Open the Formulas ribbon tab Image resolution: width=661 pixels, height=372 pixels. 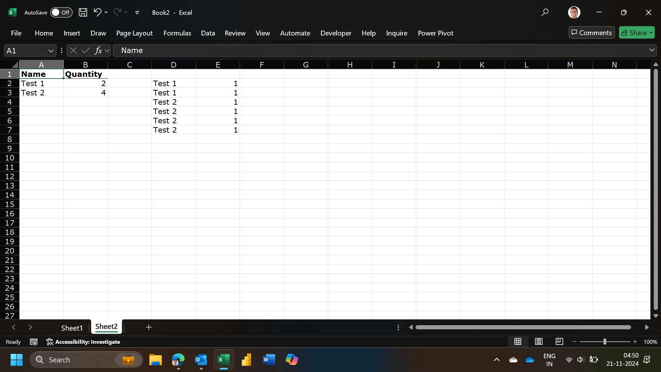click(177, 33)
